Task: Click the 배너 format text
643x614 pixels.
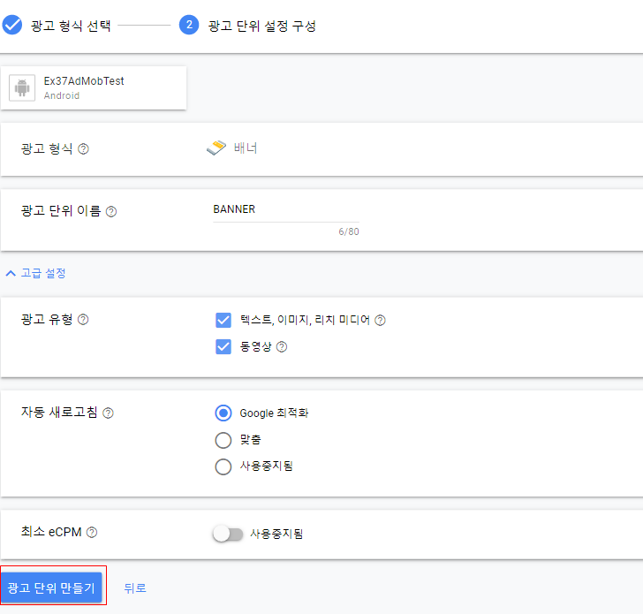Action: [246, 148]
